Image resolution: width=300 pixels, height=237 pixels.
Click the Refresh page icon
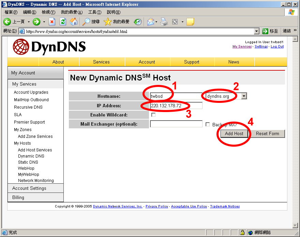63,22
